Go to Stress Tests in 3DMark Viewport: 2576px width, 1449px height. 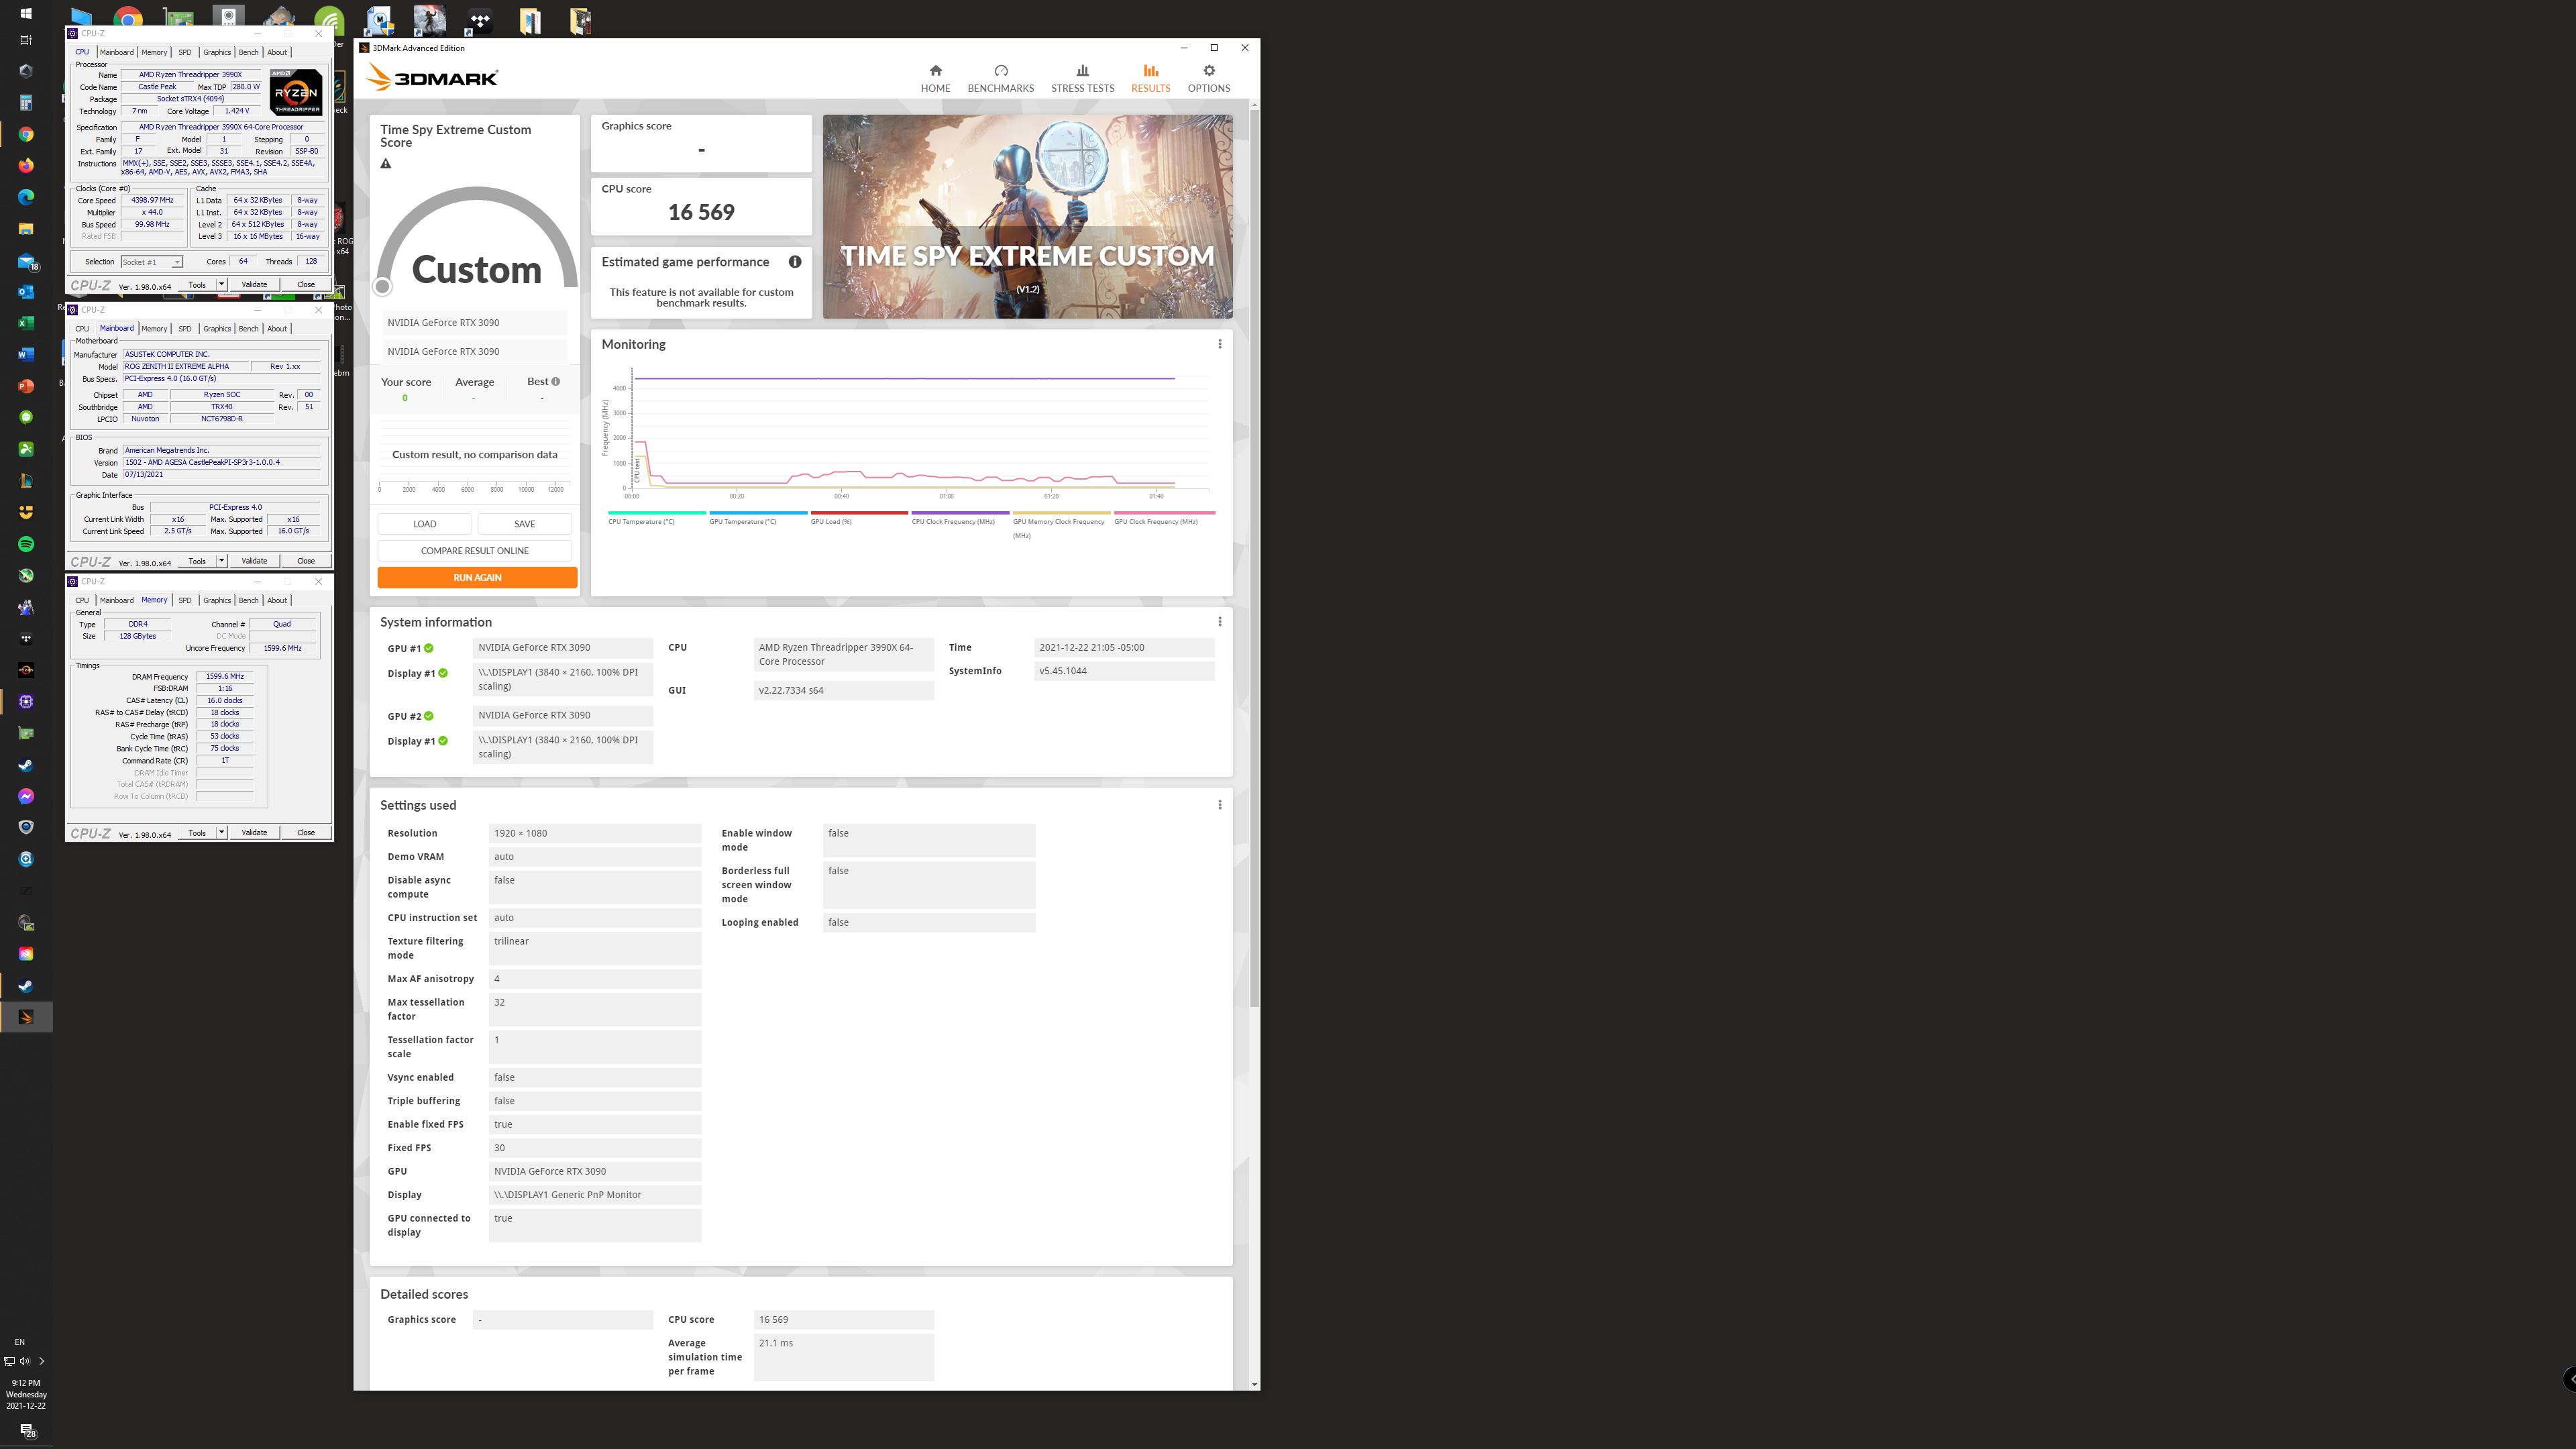(1082, 79)
